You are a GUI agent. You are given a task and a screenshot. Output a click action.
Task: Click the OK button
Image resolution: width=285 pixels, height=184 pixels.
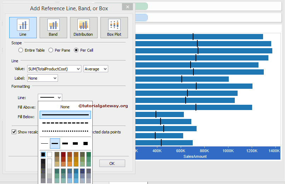pos(112,163)
